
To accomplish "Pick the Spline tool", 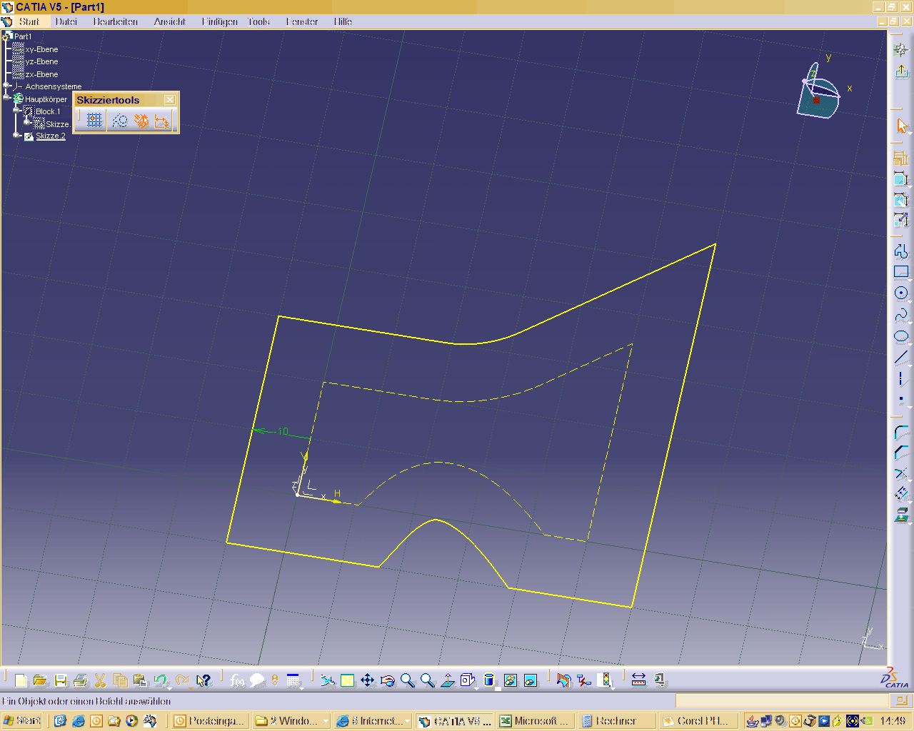I will (901, 315).
